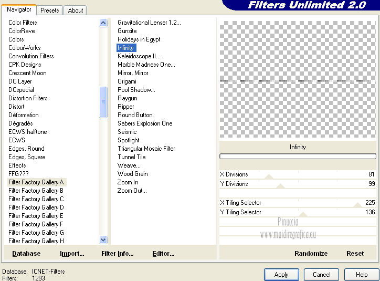Reset the filter parameters
The height and width of the screenshot is (281, 380).
[x=355, y=254]
